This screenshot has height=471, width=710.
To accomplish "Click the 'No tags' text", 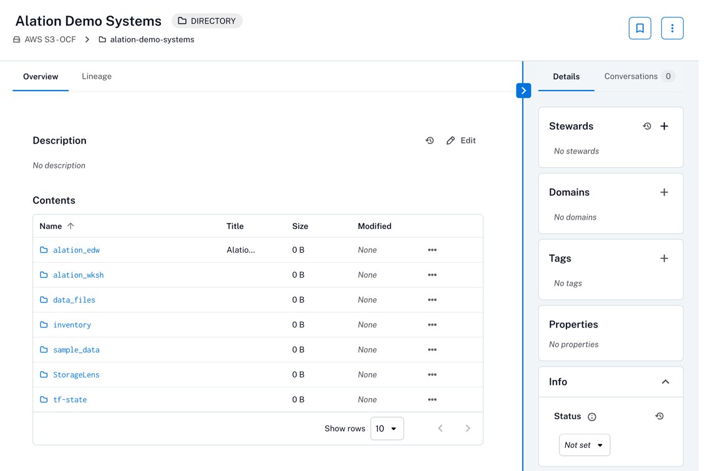I will point(568,283).
